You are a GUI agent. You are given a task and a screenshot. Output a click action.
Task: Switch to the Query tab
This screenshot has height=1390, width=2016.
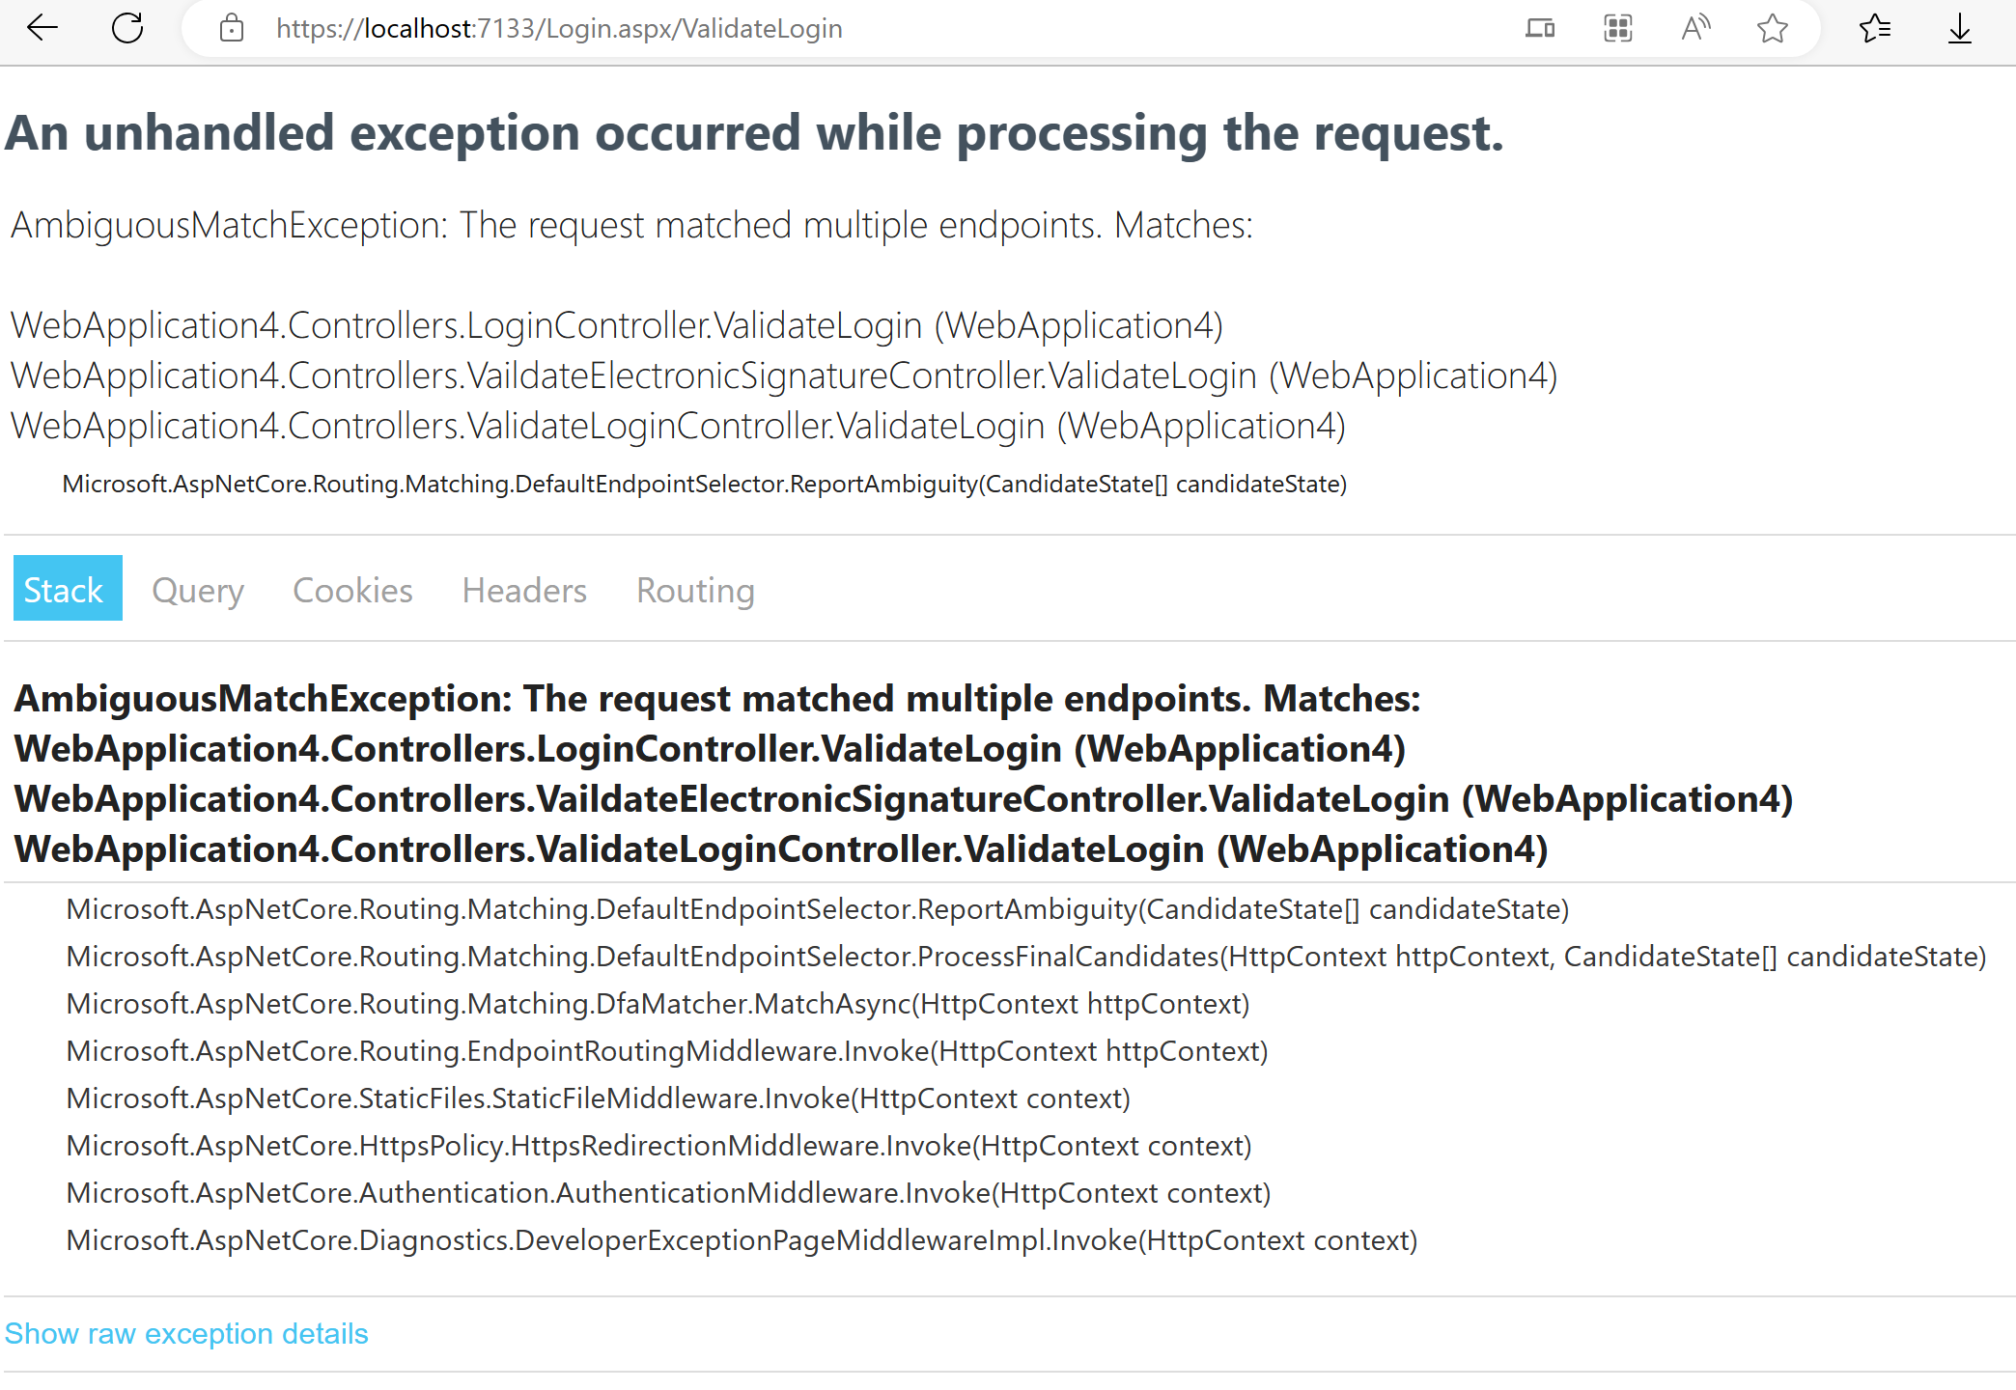point(198,590)
